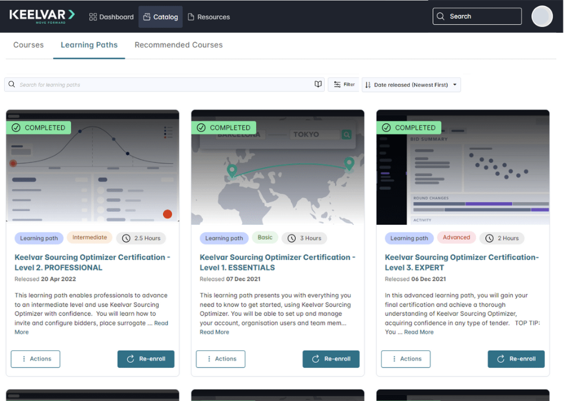This screenshot has width=564, height=401.
Task: Open Actions menu for Level 1 ESSENTIALS
Action: [221, 359]
